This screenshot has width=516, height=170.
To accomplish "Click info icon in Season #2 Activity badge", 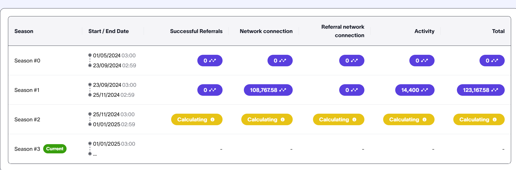I will click(x=425, y=120).
